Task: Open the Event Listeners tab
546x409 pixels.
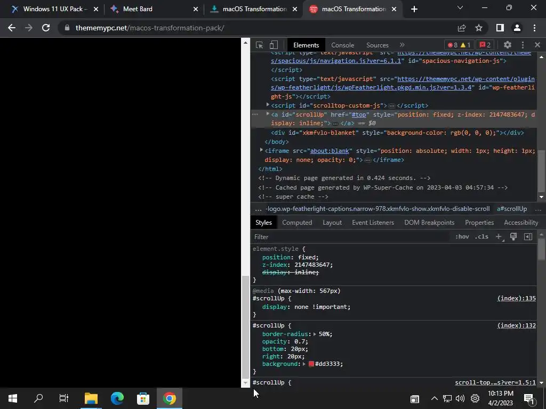Action: pyautogui.click(x=373, y=223)
